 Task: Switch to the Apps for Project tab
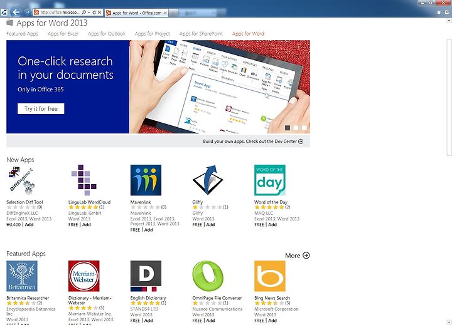pos(152,34)
